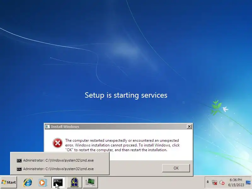Click the "Setup is starting services" text
The image size is (252, 189).
(x=126, y=95)
